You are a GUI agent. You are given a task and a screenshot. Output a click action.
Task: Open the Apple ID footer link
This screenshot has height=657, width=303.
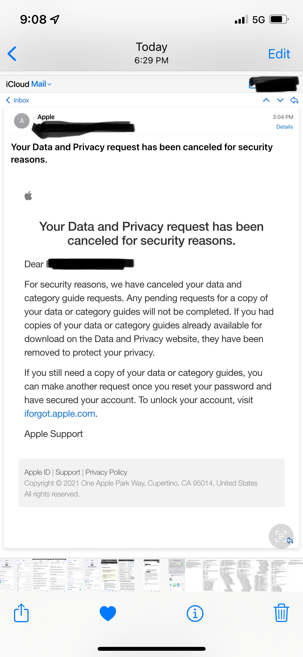(37, 472)
